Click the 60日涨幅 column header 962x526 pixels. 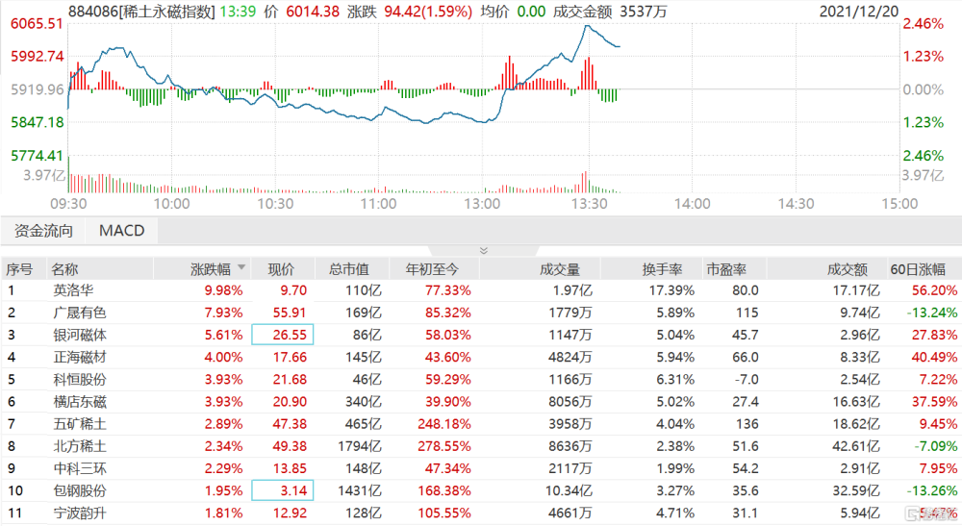click(x=918, y=269)
